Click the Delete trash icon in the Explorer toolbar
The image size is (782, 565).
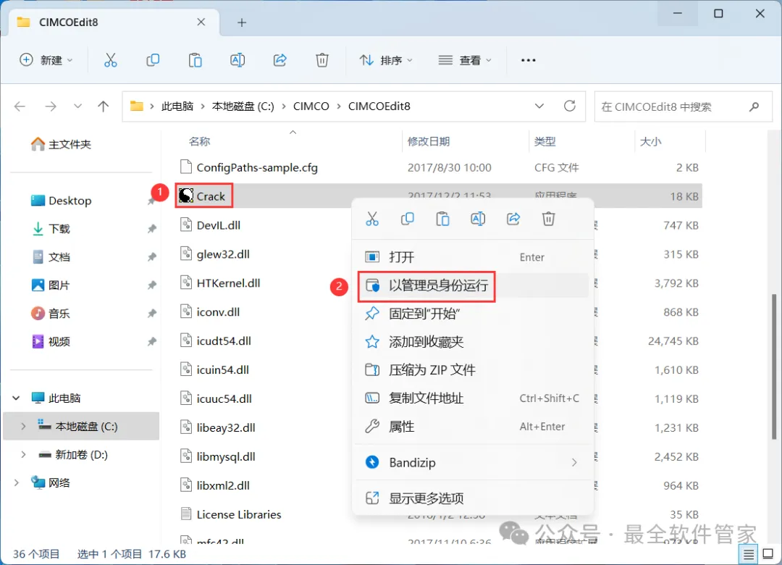(x=322, y=60)
